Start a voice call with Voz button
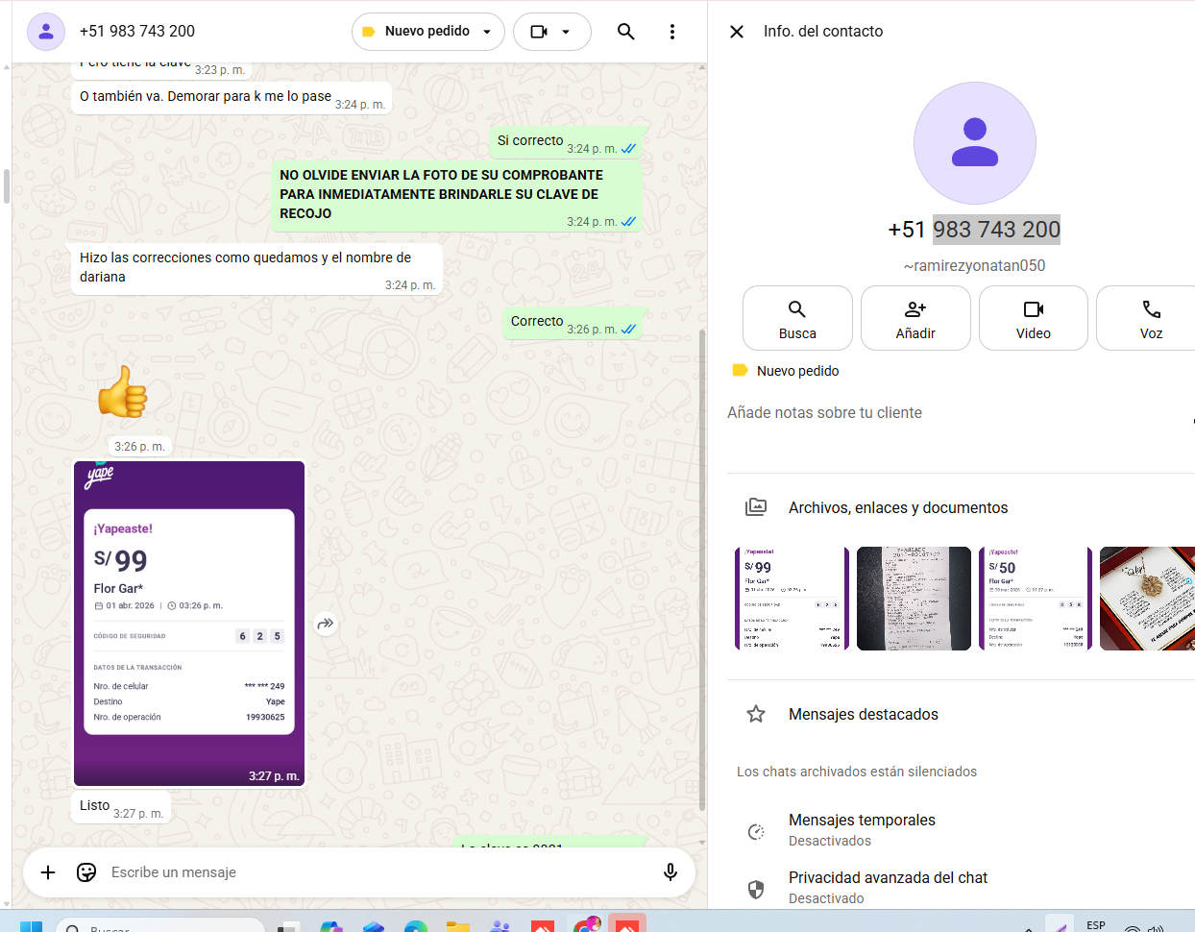 [1150, 318]
